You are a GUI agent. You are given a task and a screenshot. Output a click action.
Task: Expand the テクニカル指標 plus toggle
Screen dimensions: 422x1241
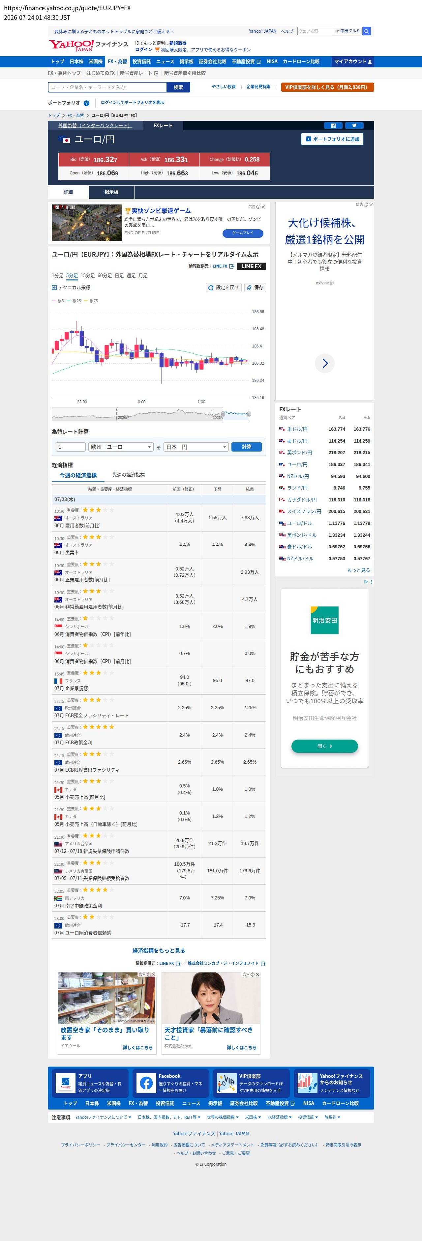pyautogui.click(x=54, y=288)
